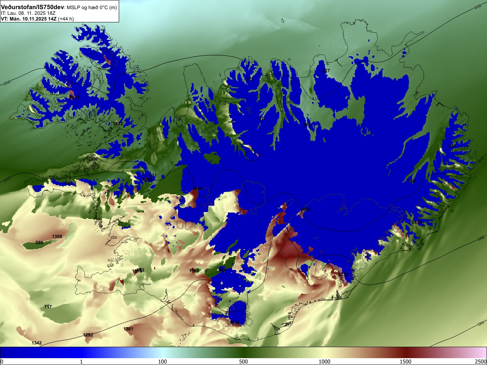
Task: Click the 1308 height value on the map
Action: tap(57, 236)
